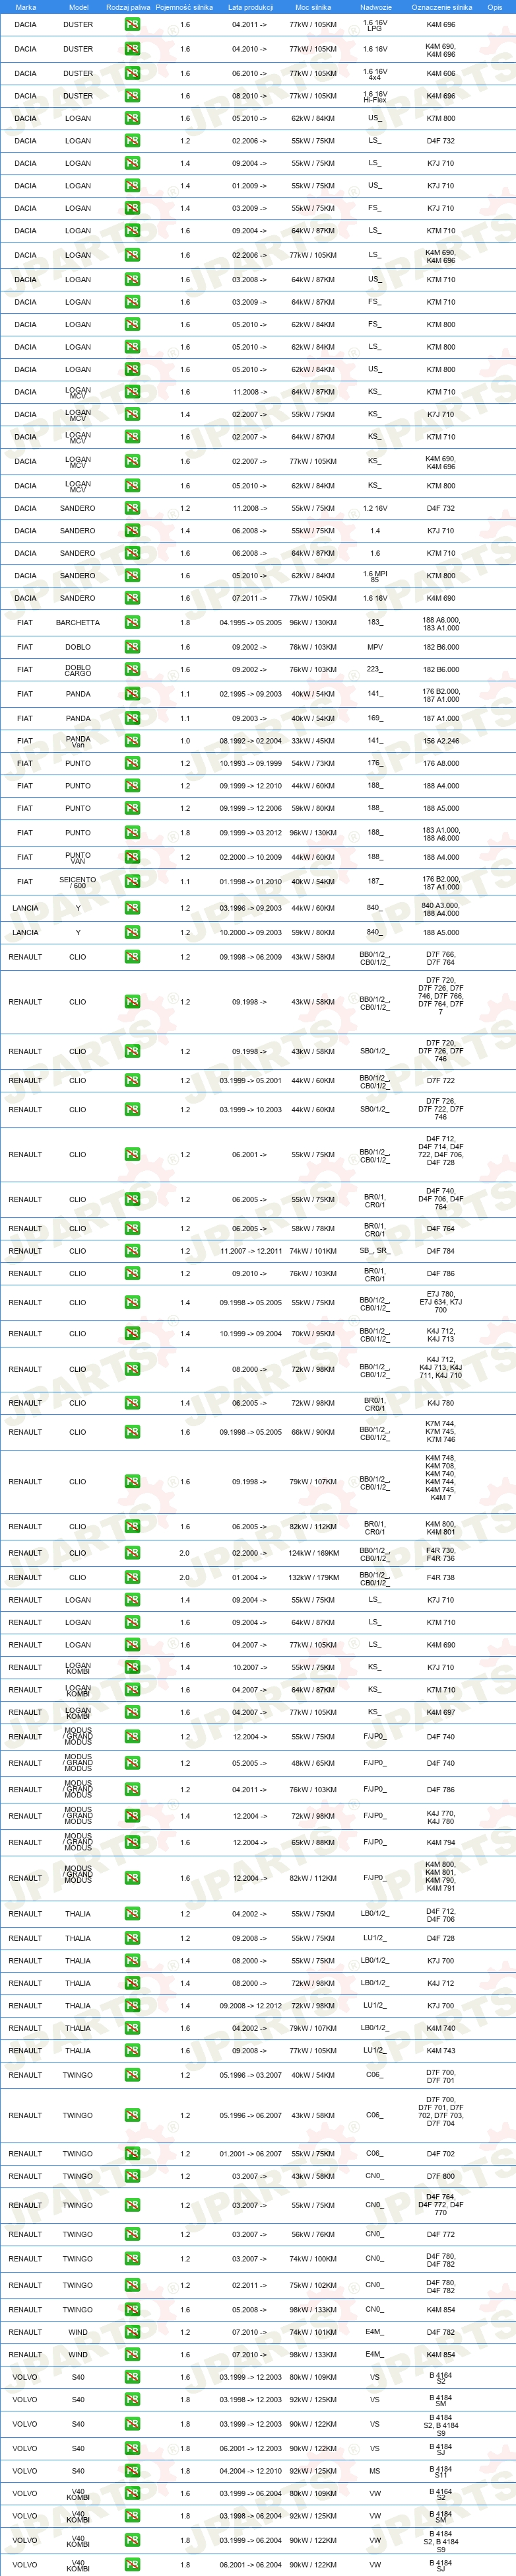Click fuel icon in RENAULT WIND 1.6 row
This screenshot has height=2576, width=516.
coord(132,2354)
